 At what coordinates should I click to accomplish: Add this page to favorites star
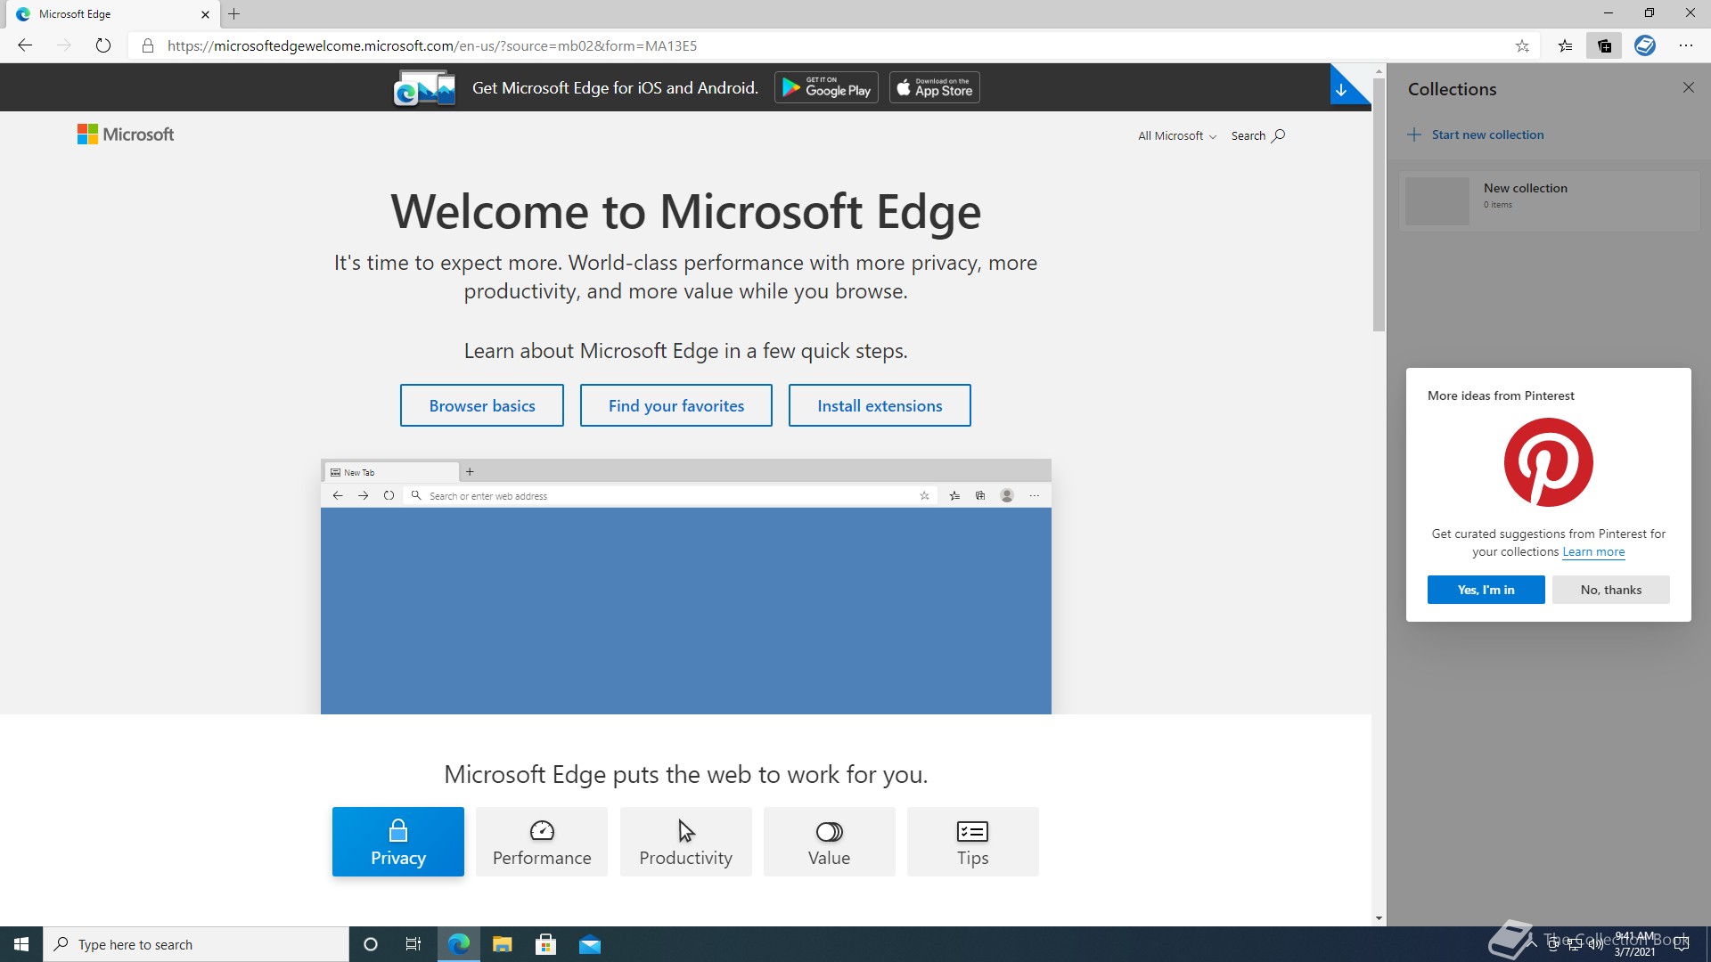click(x=1522, y=46)
